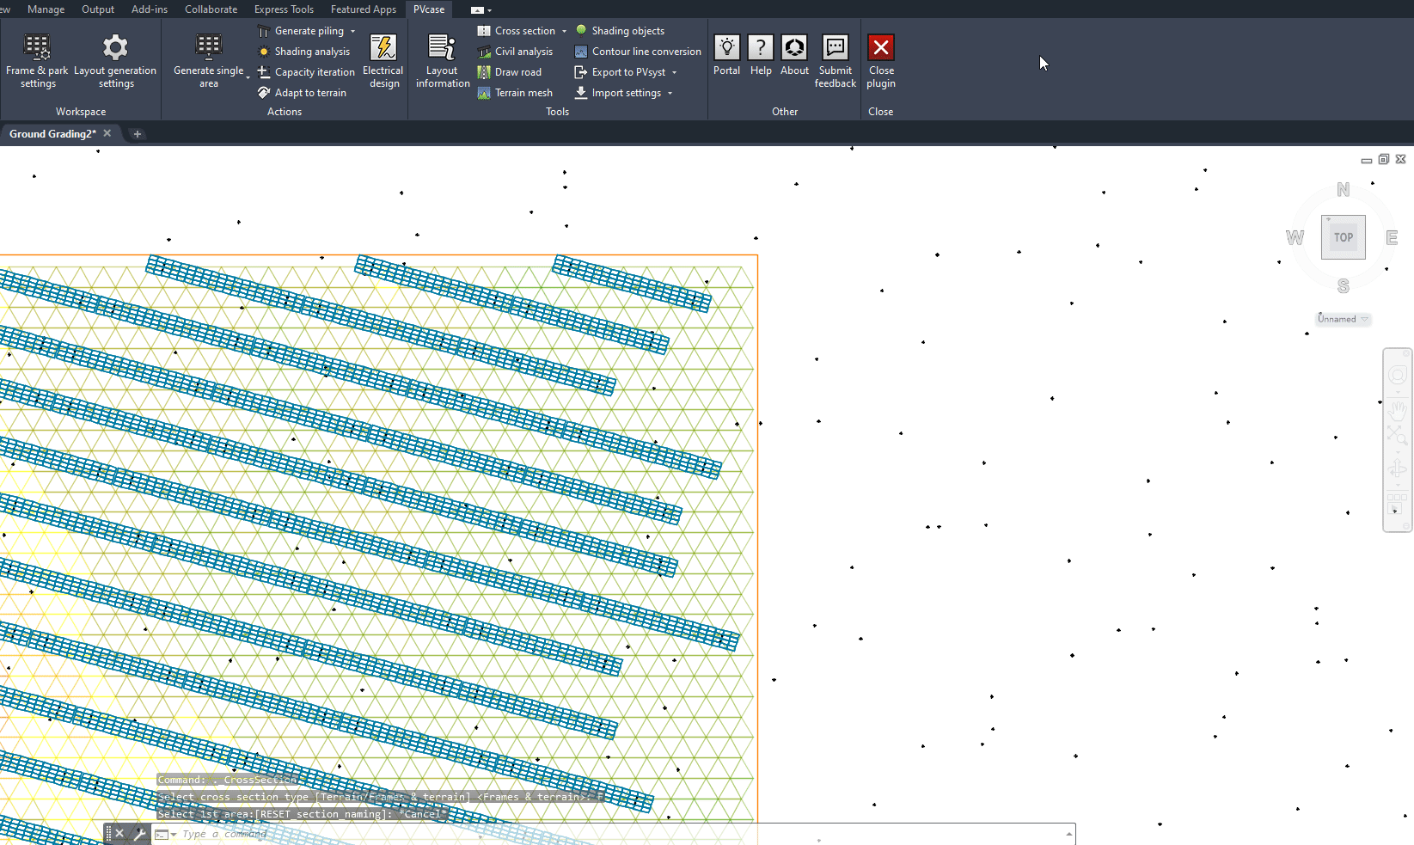
Task: Open Cross section dropdown arrow
Action: pos(565,31)
